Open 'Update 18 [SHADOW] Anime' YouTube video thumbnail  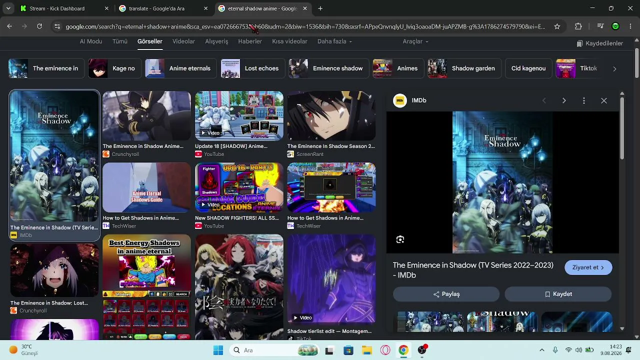[239, 115]
